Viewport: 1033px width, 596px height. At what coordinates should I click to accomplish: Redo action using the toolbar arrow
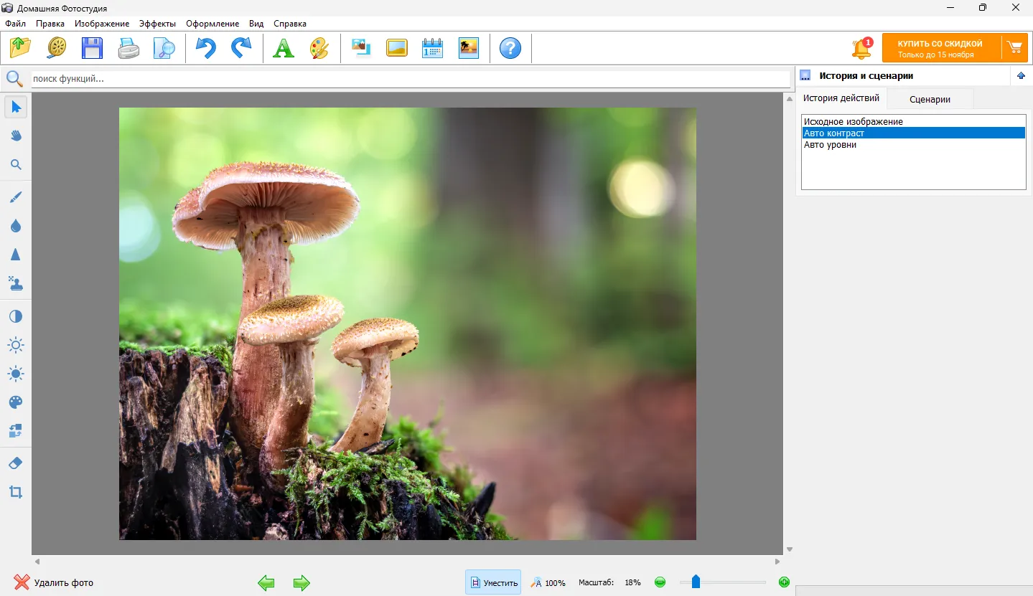click(241, 48)
